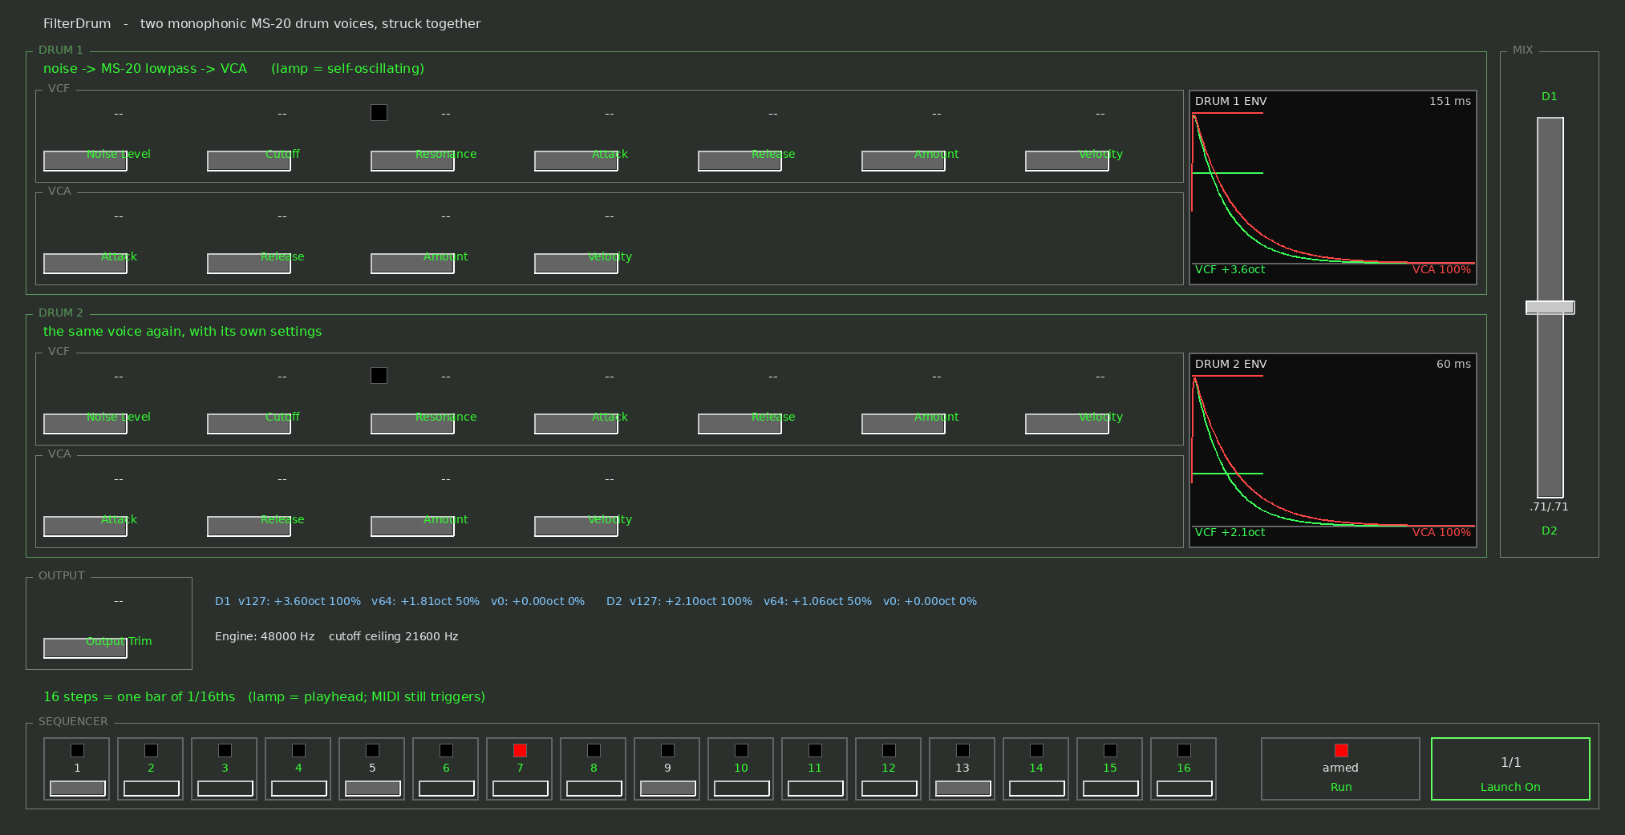
Task: Toggle sequencer step 7
Action: (x=520, y=789)
